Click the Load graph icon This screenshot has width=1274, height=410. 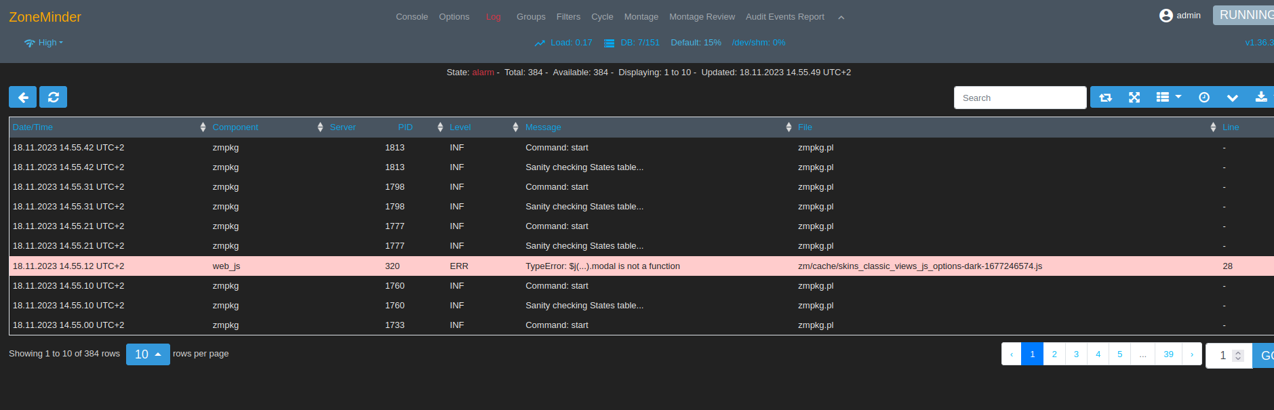540,43
